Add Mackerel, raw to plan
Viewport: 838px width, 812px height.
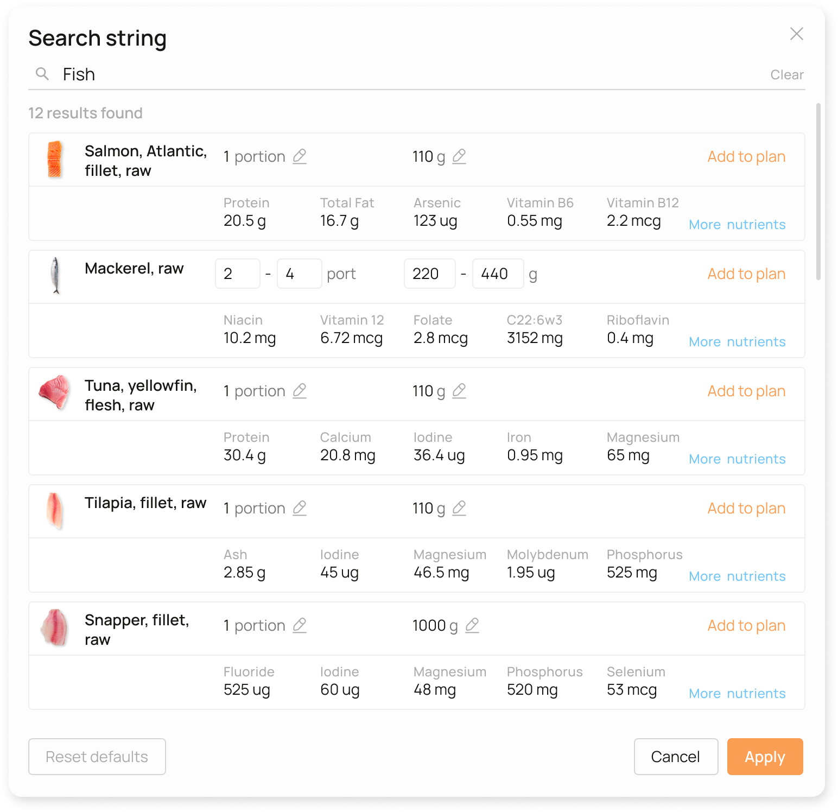click(746, 274)
